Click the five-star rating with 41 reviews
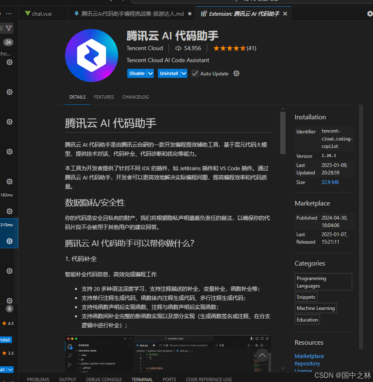This screenshot has height=382, width=373. point(235,48)
